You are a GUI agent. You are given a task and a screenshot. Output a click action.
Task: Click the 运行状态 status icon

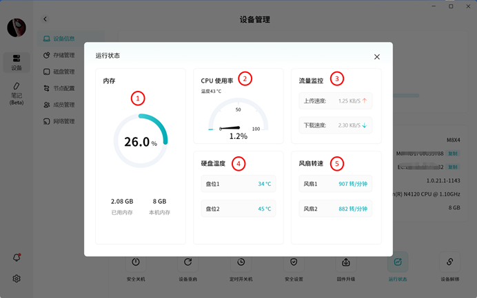[x=398, y=262]
